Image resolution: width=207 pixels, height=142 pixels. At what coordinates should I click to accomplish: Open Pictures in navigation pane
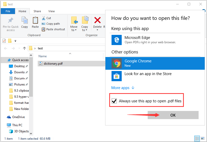[18, 84]
